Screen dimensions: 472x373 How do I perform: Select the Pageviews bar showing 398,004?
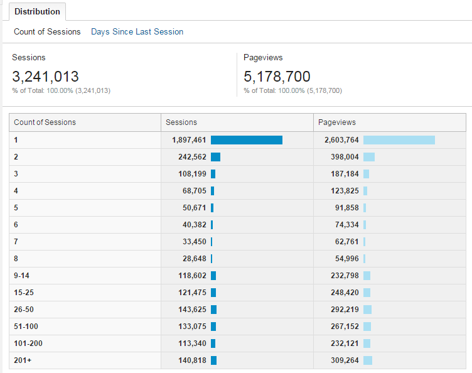click(368, 157)
